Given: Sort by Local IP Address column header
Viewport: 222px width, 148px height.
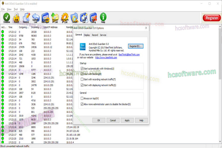Looking at the screenshot, I should [x=54, y=27].
